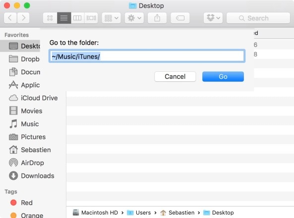Open the Dropbox toolbar dropdown
This screenshot has width=294, height=218.
tap(213, 18)
